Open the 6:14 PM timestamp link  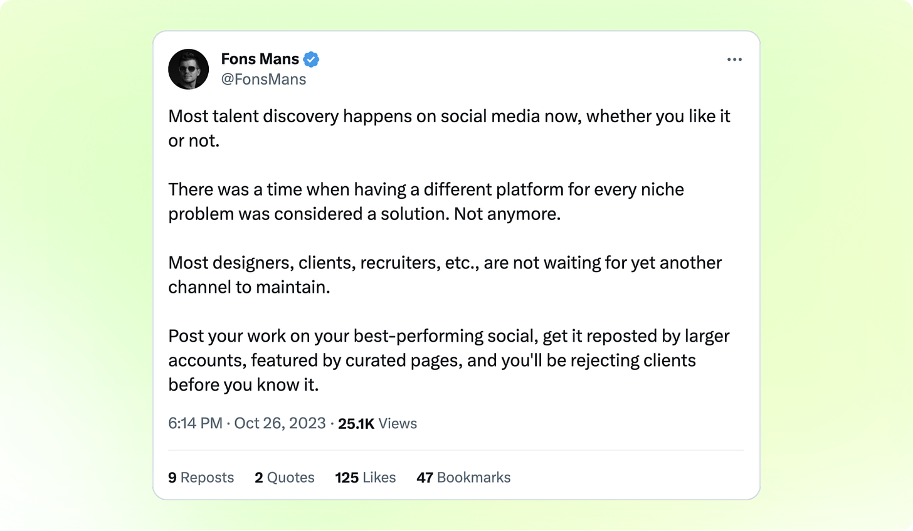tap(195, 424)
